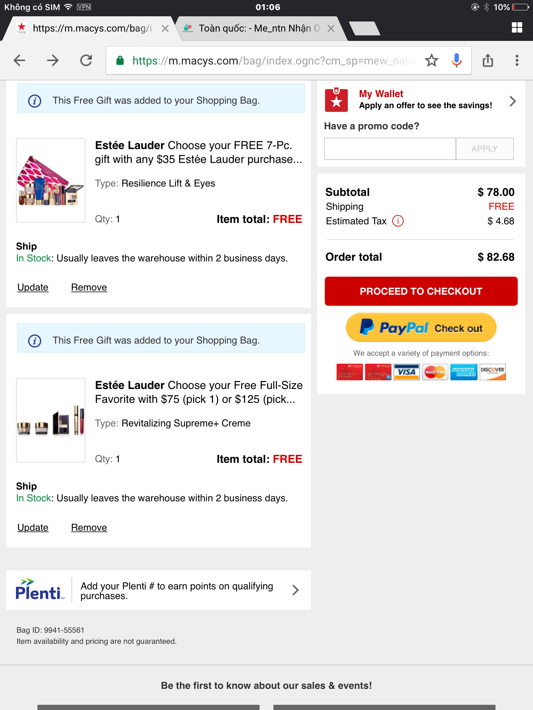Switch to the Toàn quốc tab
The height and width of the screenshot is (710, 533).
pos(259,28)
